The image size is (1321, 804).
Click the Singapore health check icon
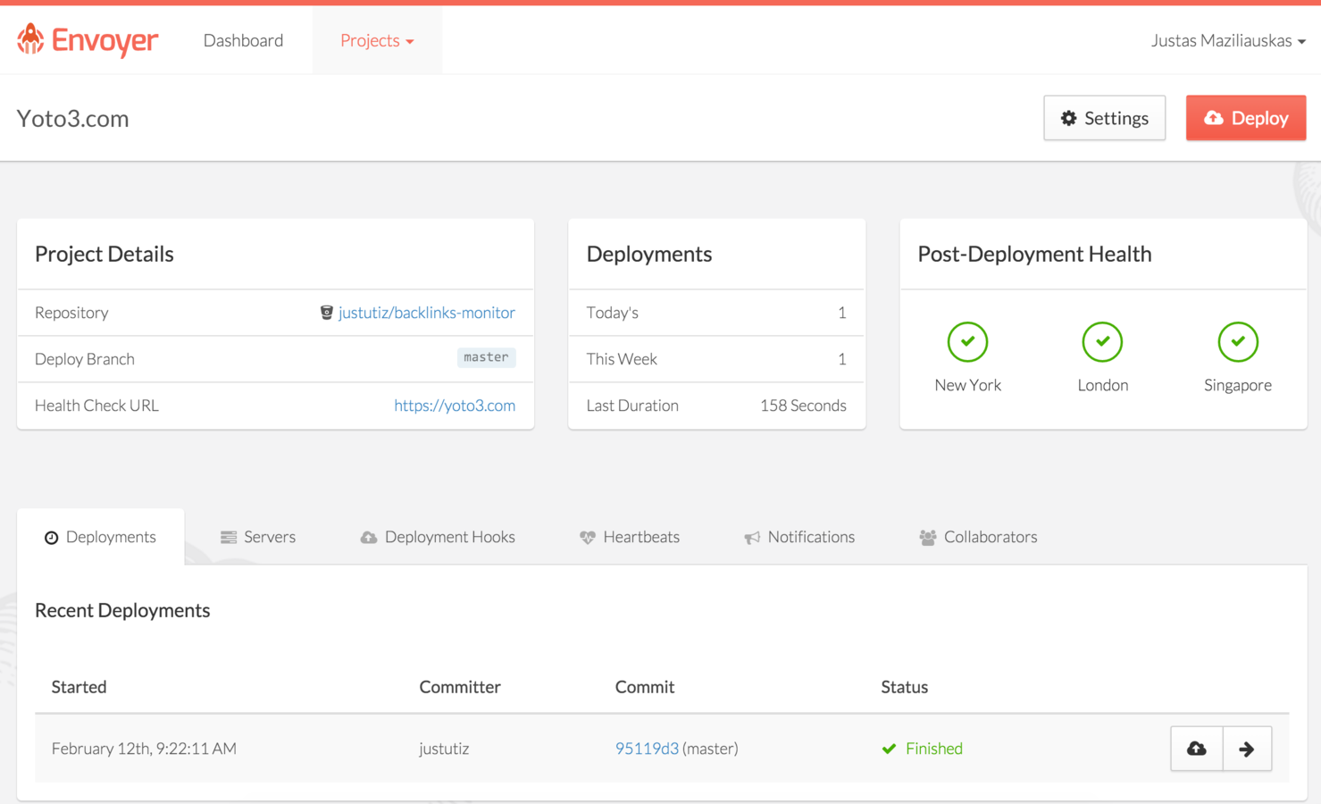(x=1237, y=341)
